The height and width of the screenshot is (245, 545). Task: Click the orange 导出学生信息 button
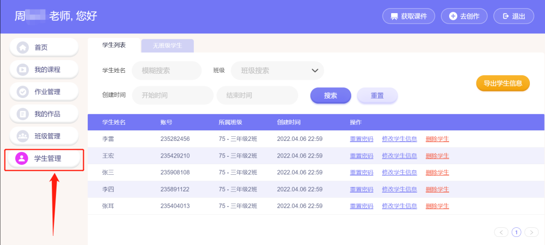[503, 84]
